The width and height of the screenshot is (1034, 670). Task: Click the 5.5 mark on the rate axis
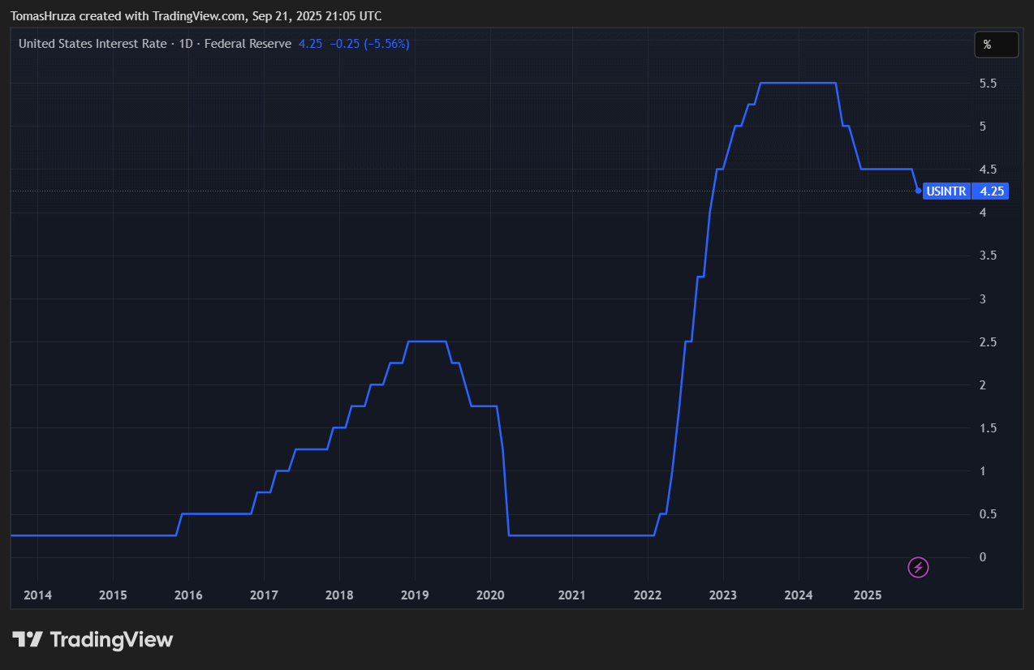[x=988, y=84]
